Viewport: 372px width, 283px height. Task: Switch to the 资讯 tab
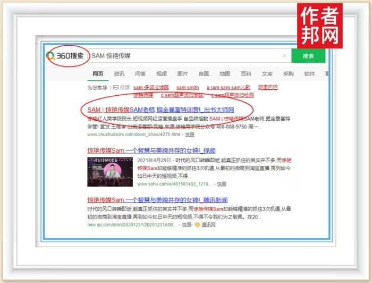[x=119, y=74]
